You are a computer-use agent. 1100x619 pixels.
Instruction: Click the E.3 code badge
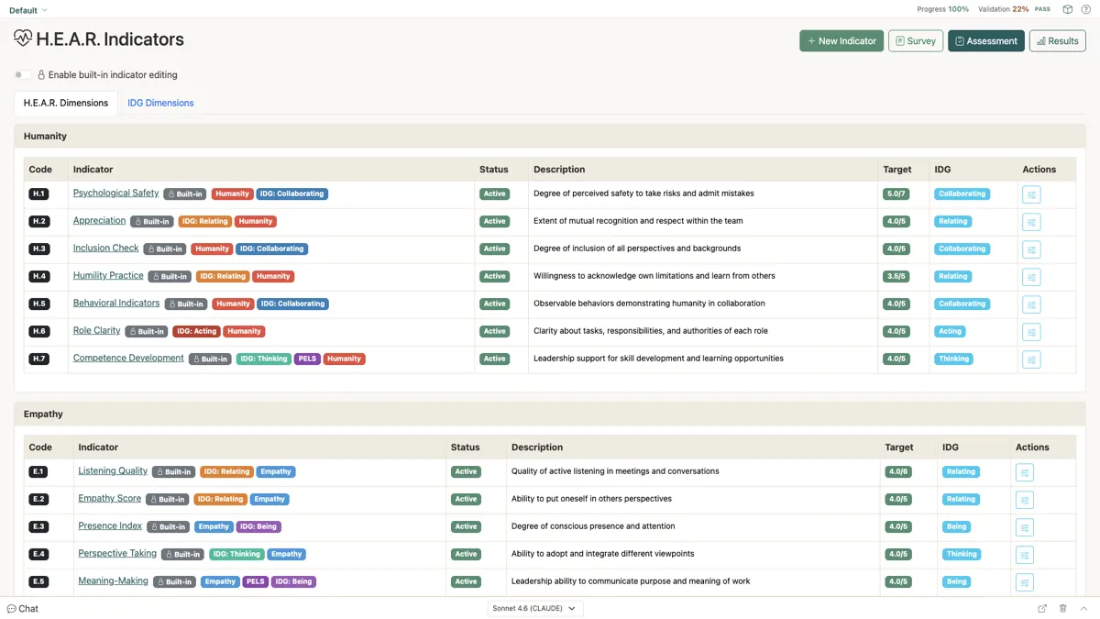coord(38,526)
